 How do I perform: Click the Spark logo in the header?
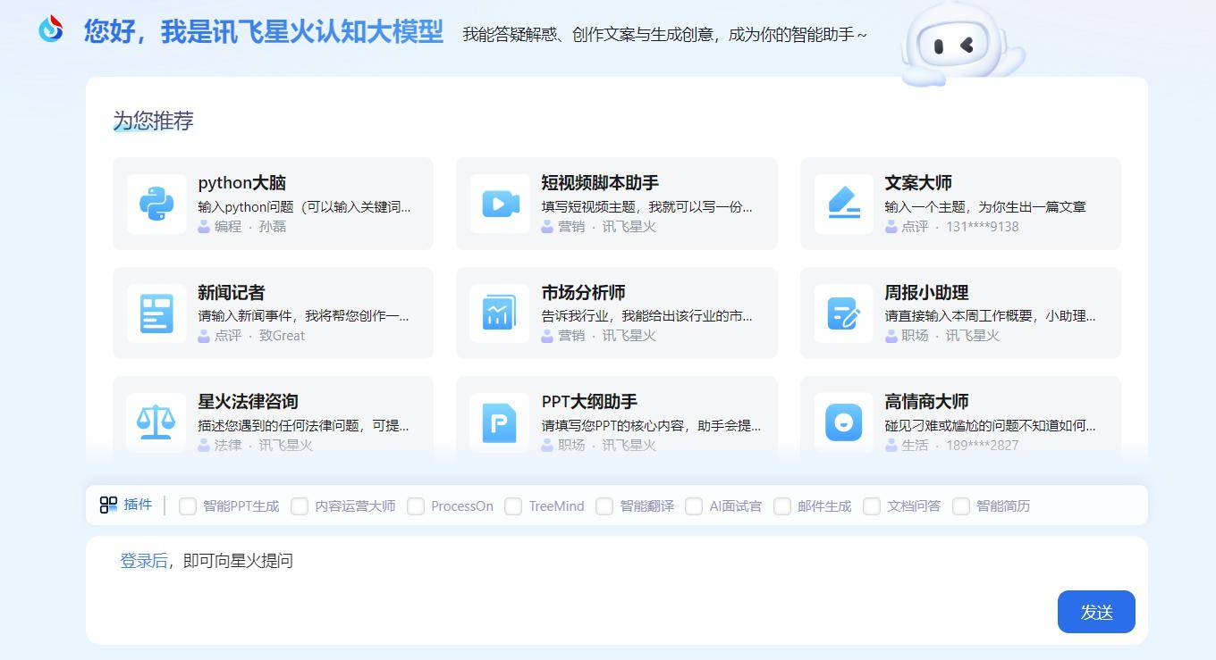pyautogui.click(x=51, y=29)
